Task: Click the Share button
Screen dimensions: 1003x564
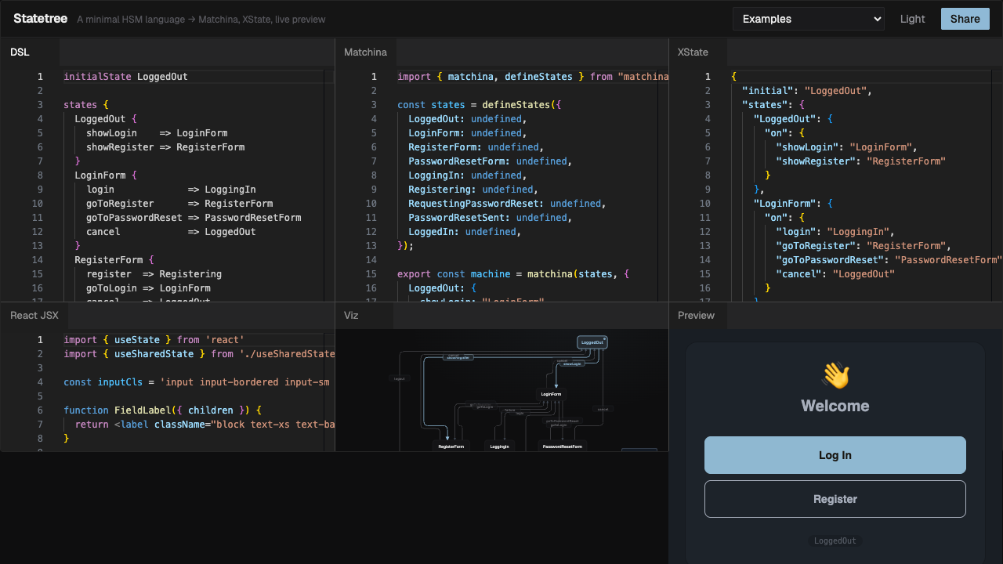Action: click(x=965, y=19)
